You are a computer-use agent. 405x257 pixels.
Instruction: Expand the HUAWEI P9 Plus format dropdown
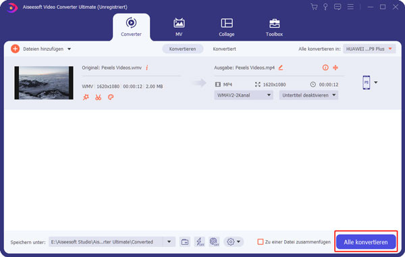369,49
